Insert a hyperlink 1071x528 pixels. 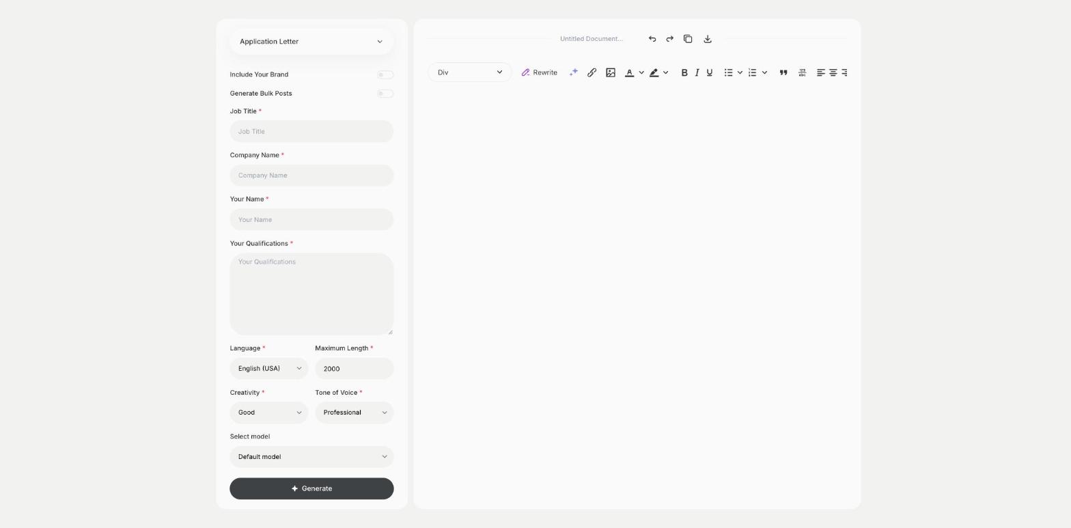coord(592,72)
